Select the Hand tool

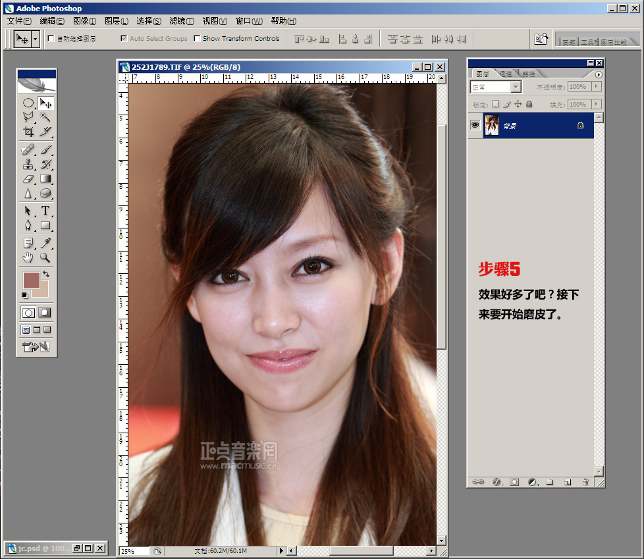coord(28,257)
